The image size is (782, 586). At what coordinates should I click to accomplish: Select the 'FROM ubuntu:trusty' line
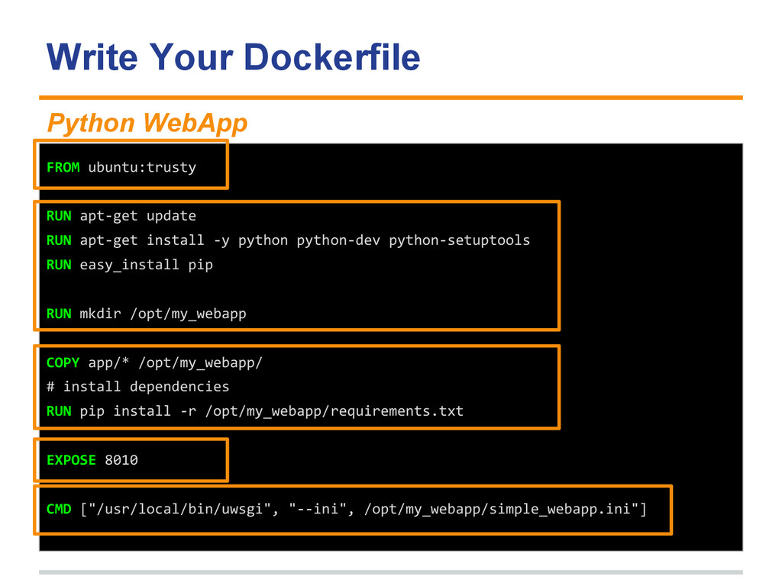click(x=121, y=167)
